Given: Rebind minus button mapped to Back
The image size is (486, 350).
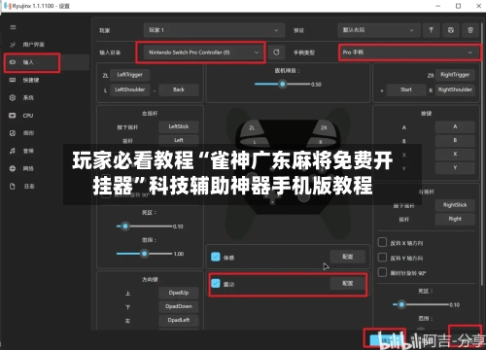Looking at the screenshot, I should [x=179, y=89].
